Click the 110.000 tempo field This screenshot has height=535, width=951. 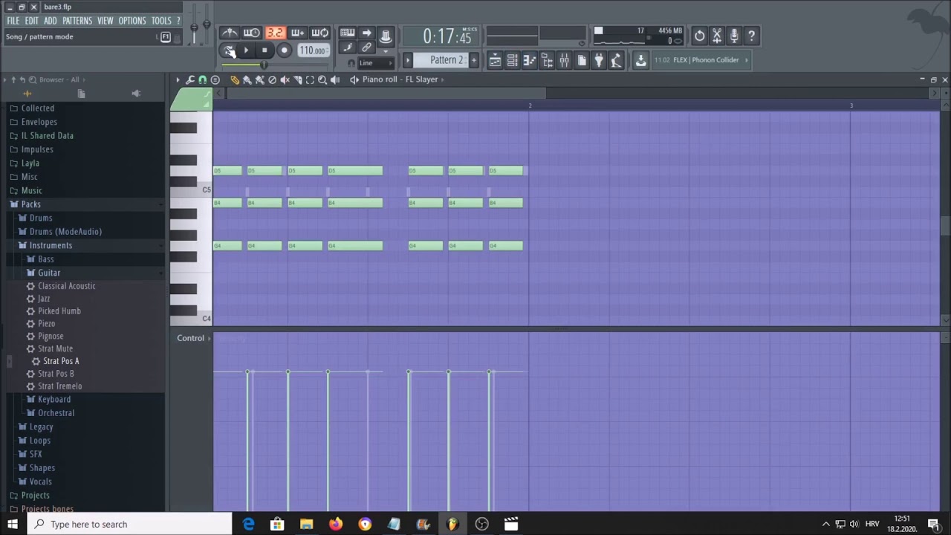click(313, 51)
